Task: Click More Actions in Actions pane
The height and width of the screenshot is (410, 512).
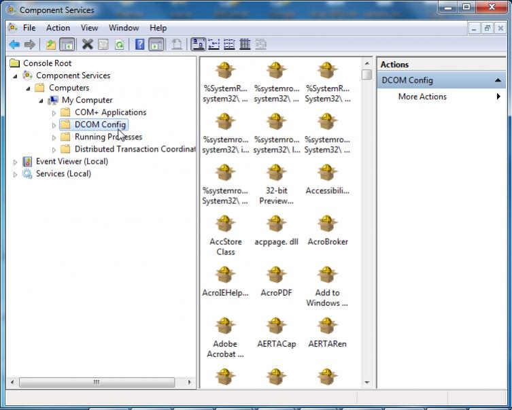Action: 422,97
